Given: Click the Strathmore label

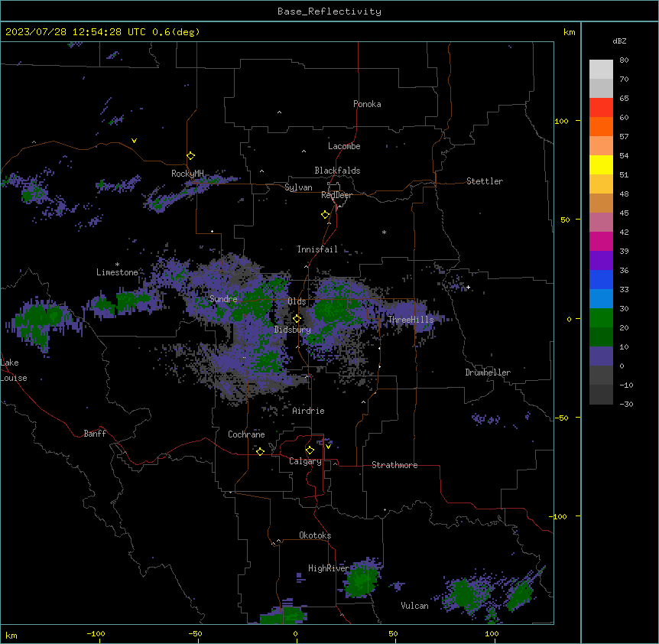Looking at the screenshot, I should (394, 465).
